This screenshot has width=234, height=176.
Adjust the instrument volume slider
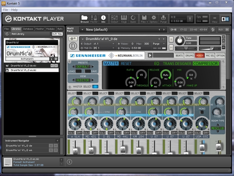point(210,48)
